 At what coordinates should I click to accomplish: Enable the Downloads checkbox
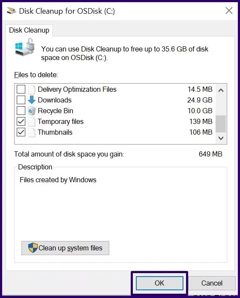click(x=21, y=100)
